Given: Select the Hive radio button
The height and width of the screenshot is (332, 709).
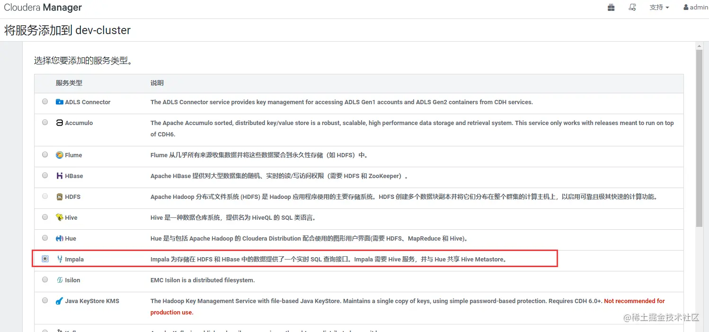Looking at the screenshot, I should [45, 217].
